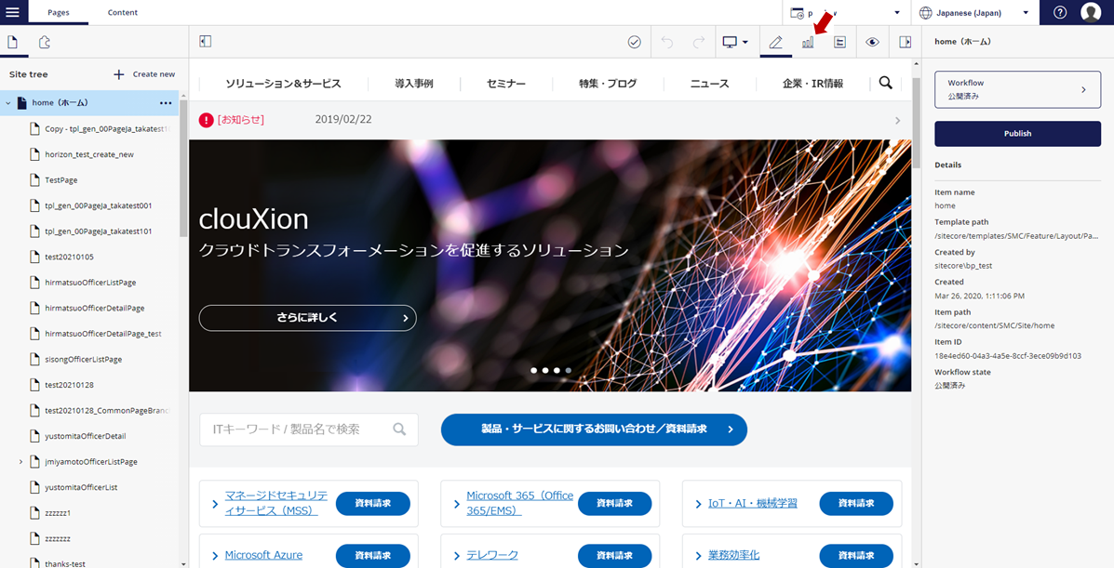
Task: Open the device selector monitor dropdown
Action: point(734,43)
